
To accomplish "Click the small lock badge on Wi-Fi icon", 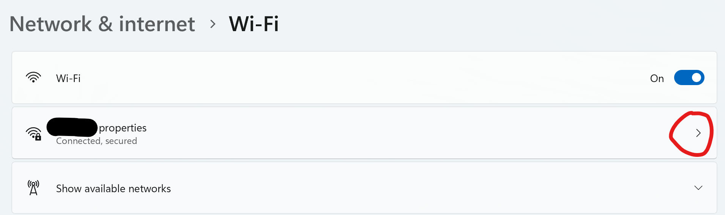I will pyautogui.click(x=38, y=137).
